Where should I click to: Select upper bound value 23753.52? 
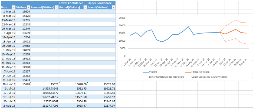point(101,97)
